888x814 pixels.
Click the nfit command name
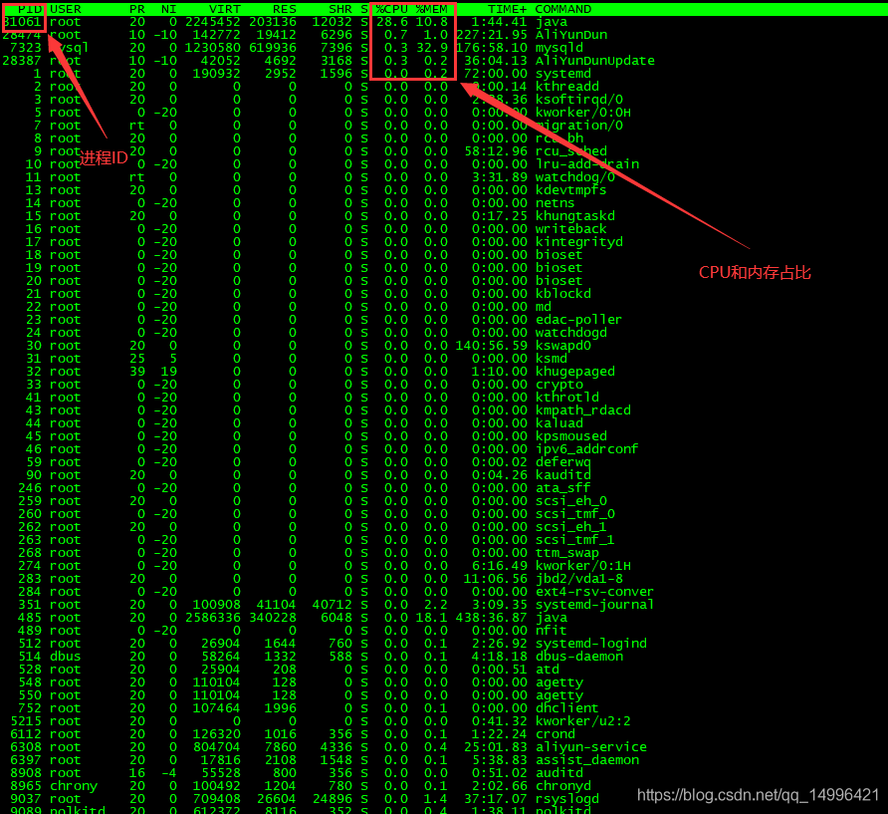[x=552, y=631]
